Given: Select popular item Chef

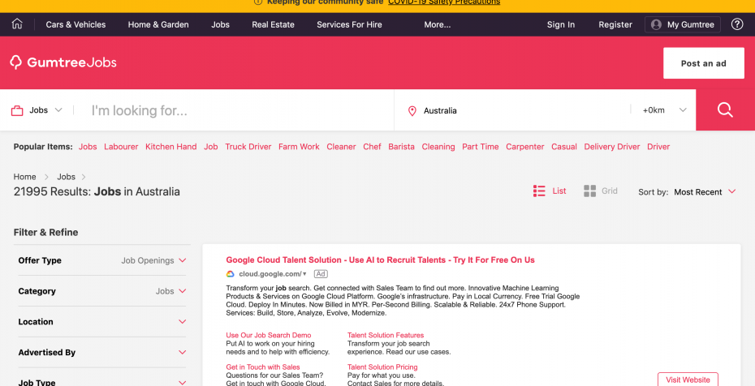Looking at the screenshot, I should point(372,147).
